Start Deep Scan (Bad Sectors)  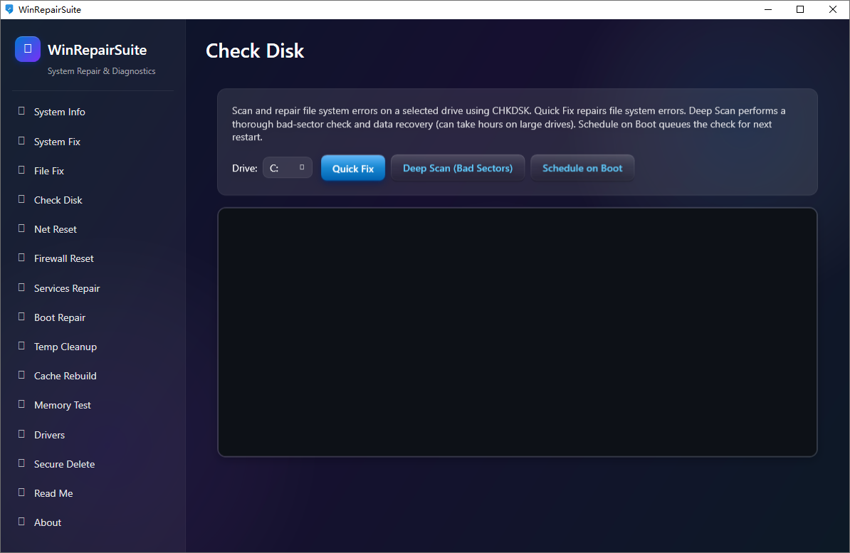coord(458,168)
